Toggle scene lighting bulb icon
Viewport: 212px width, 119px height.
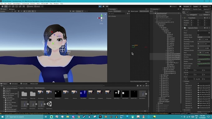(x=19, y=11)
